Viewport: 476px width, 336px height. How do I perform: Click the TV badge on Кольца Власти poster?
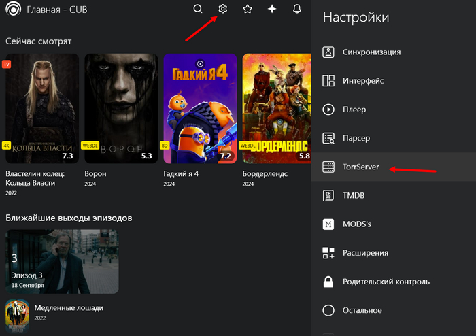[x=6, y=65]
